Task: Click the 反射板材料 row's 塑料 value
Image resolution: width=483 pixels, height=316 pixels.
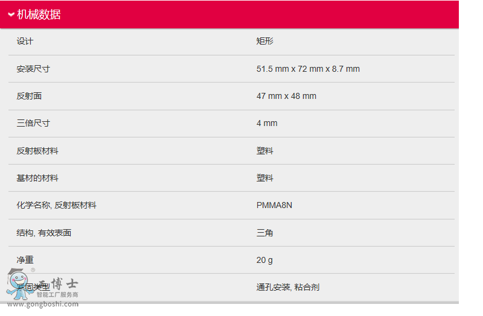Action: pos(264,151)
